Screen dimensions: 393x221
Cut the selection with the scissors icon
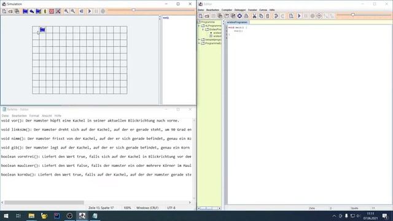click(x=254, y=16)
